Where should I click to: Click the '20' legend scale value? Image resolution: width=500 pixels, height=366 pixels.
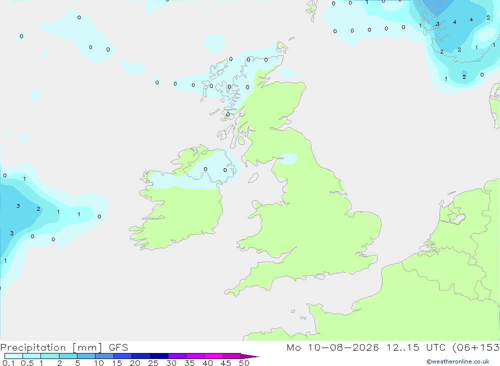[x=135, y=363]
